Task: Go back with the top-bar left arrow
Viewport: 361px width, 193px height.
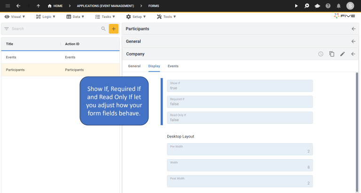Action: coord(18,6)
